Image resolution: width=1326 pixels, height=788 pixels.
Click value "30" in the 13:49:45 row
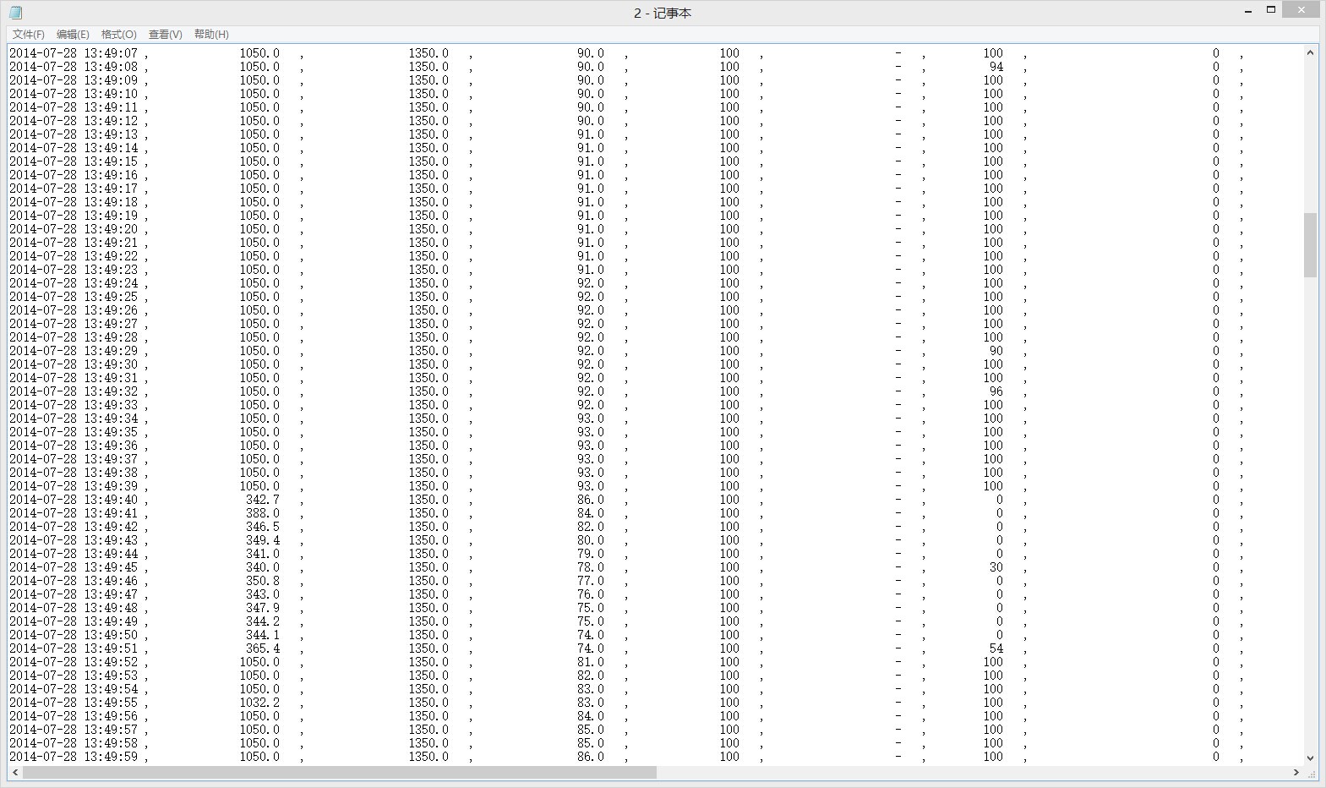[996, 567]
